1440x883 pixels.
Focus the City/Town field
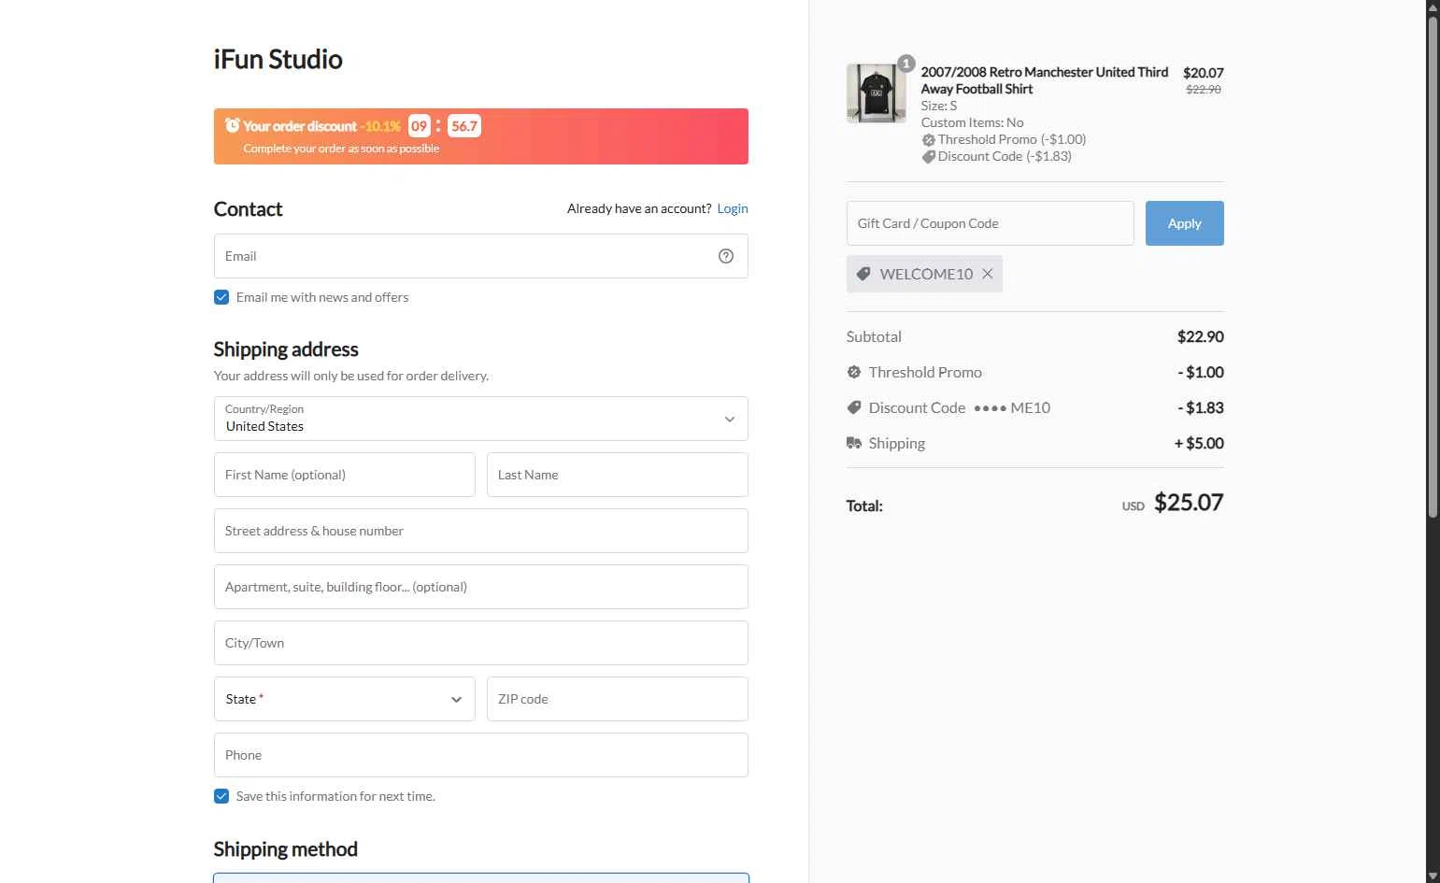click(x=481, y=643)
